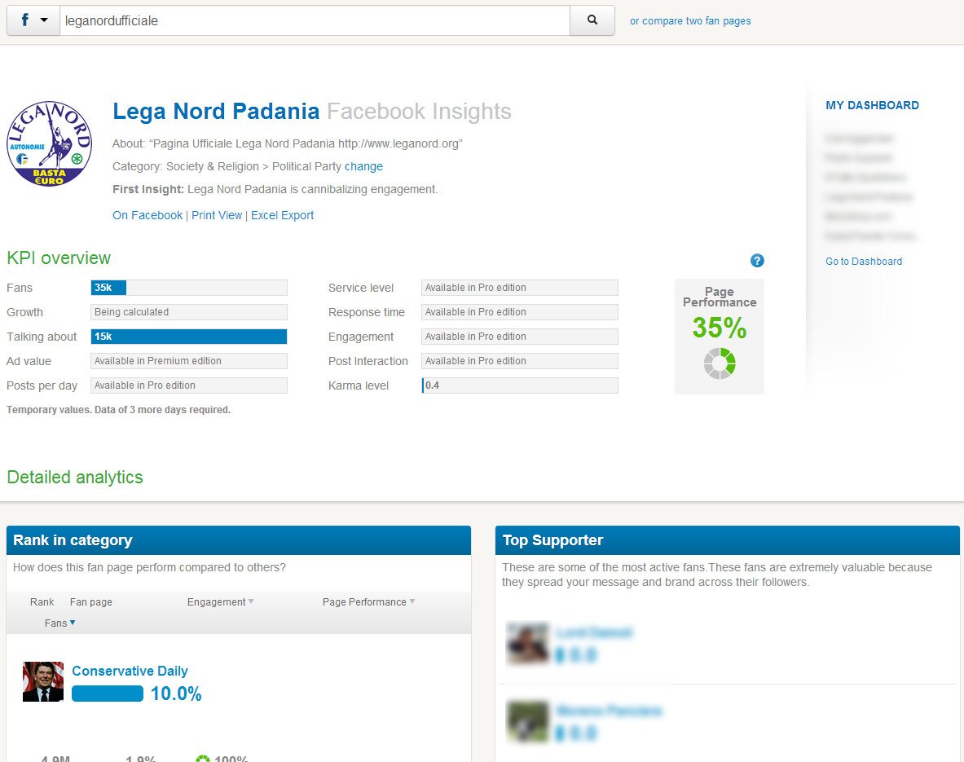
Task: Click the Page Performance donut chart icon
Action: (x=720, y=363)
